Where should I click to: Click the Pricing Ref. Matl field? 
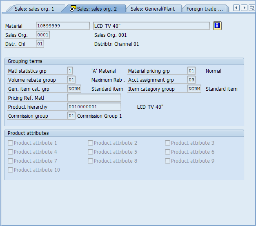pyautogui.click(x=94, y=98)
